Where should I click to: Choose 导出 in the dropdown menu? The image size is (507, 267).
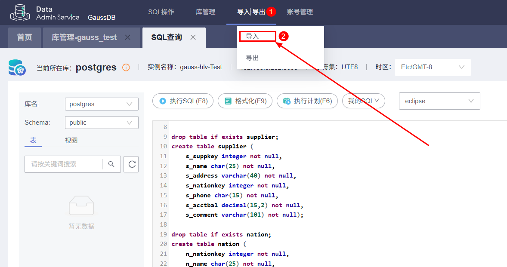[x=253, y=58]
